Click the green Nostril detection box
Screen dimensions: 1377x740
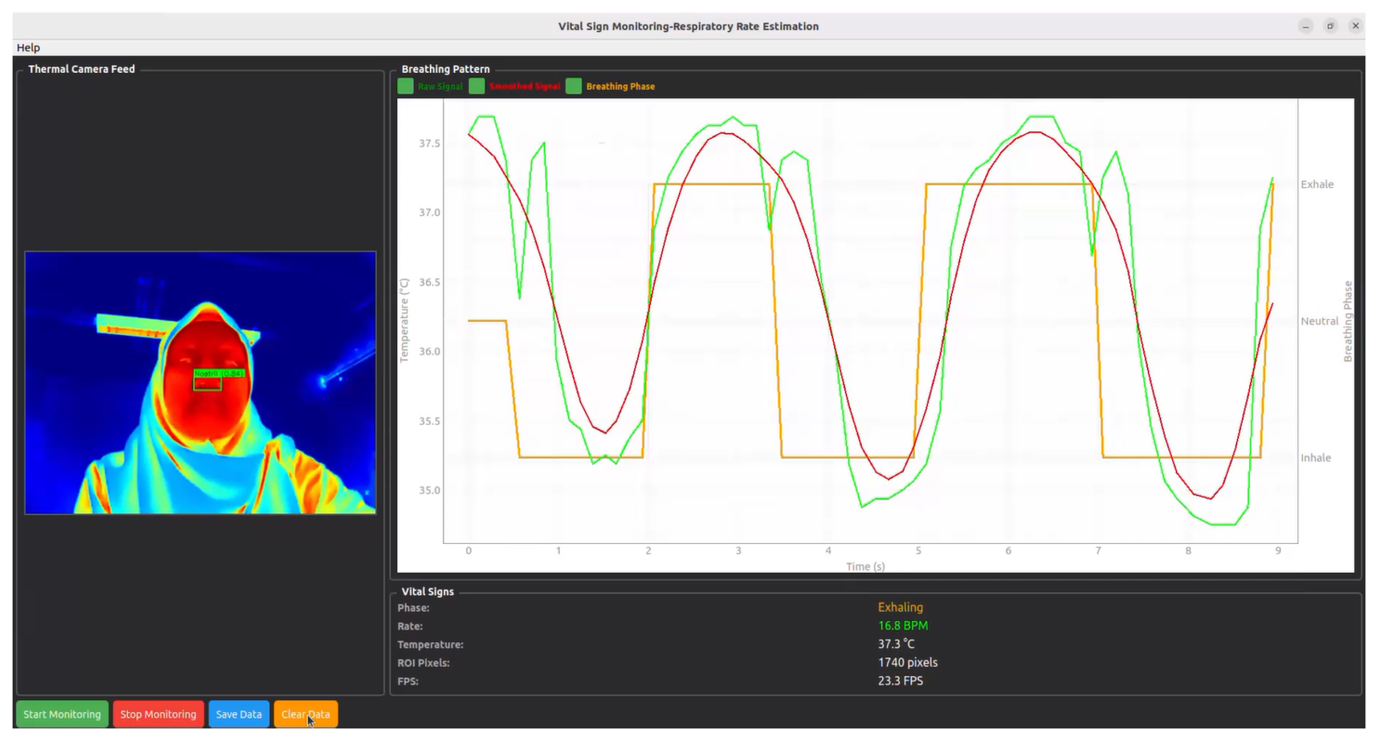tap(208, 383)
